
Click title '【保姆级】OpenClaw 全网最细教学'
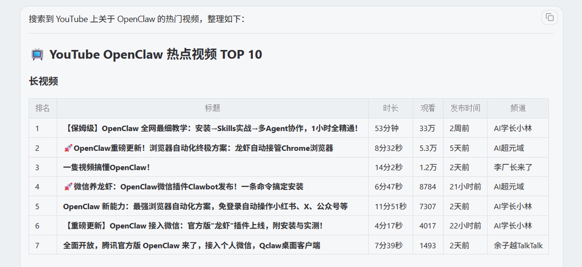tap(211, 129)
